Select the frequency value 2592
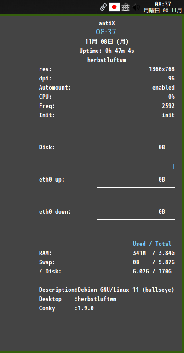Viewport: 184px width, 353px height. pos(168,106)
